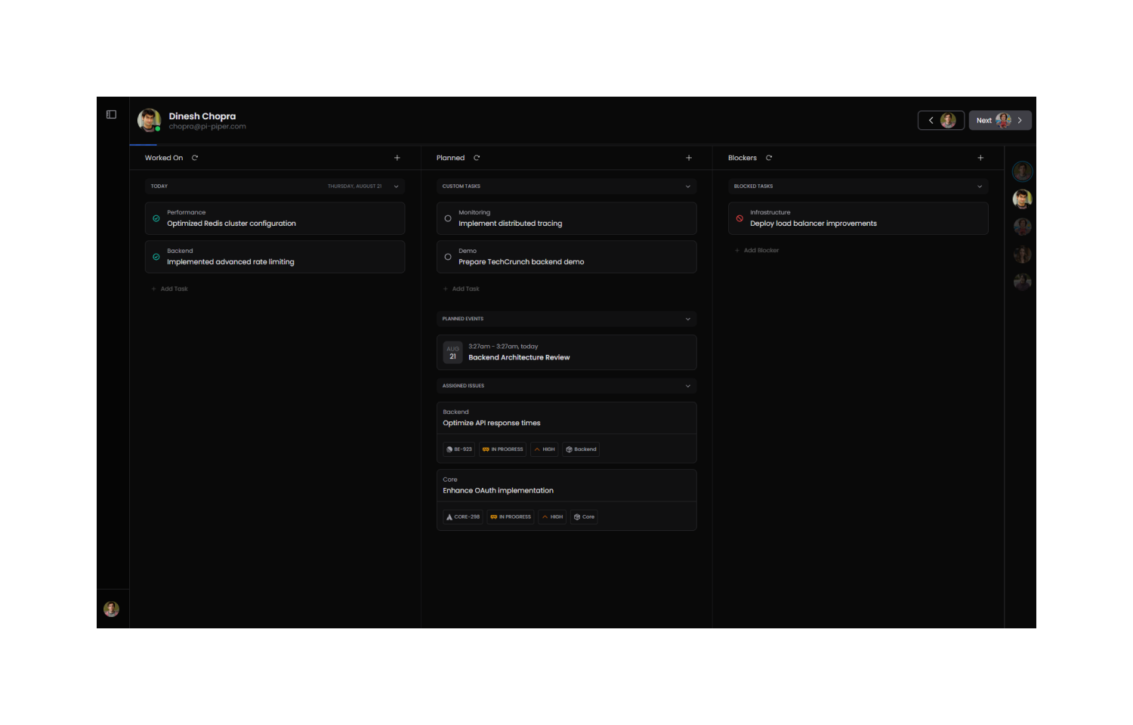Open the Backend Architecture Review event
The height and width of the screenshot is (725, 1133).
[x=566, y=353]
